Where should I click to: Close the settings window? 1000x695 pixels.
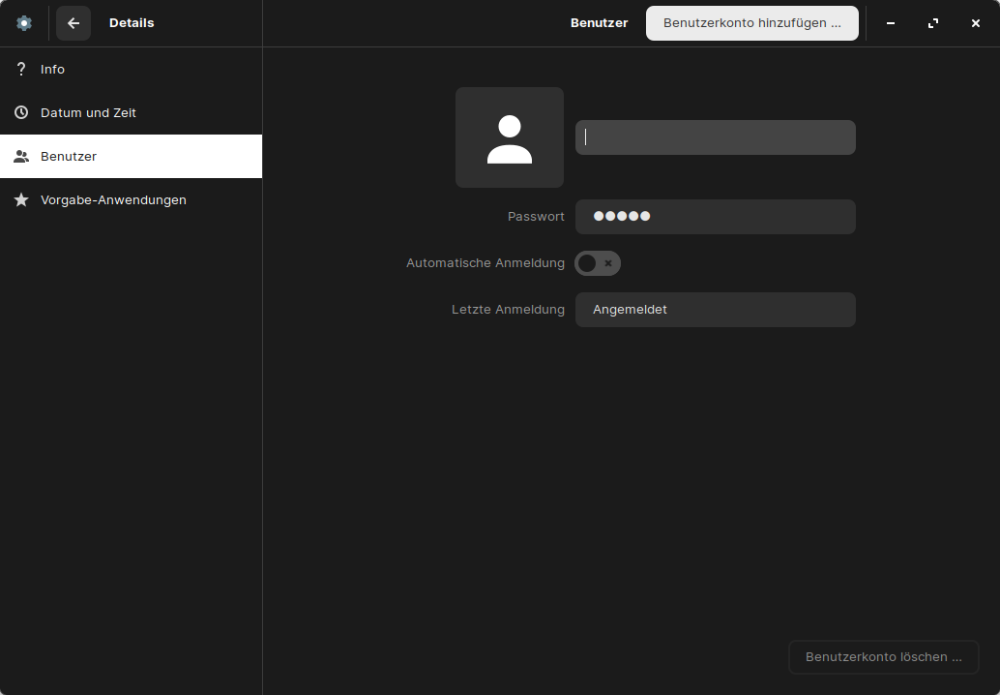coord(976,23)
